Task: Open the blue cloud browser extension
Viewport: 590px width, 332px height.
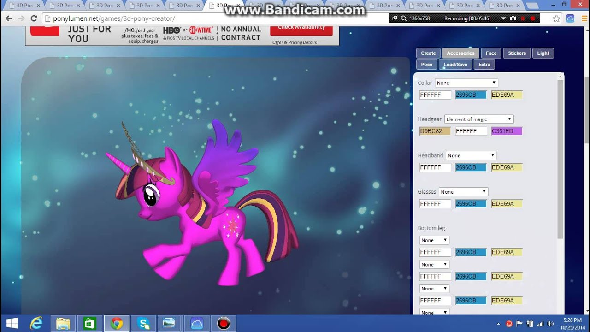Action: tap(570, 18)
